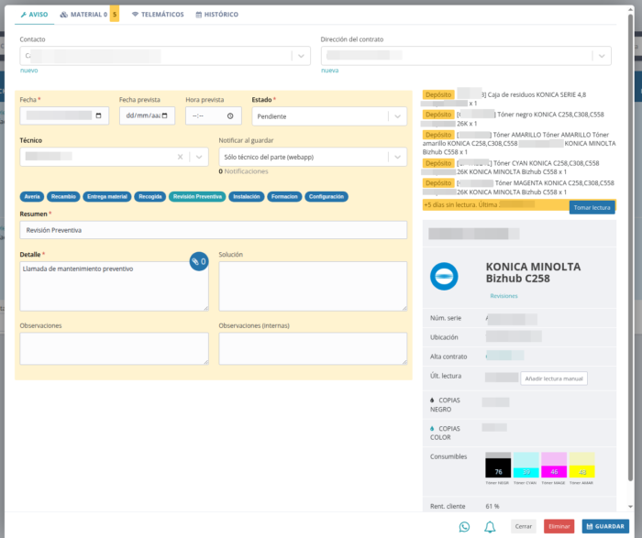
Task: Open the Notificar al guardar dropdown
Action: point(313,157)
